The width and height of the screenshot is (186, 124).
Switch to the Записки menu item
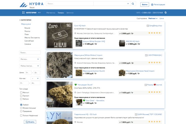pos(70,13)
